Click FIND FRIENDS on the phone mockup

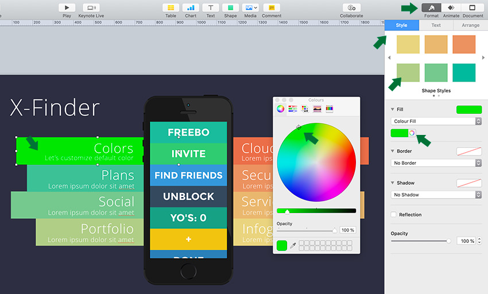(189, 175)
